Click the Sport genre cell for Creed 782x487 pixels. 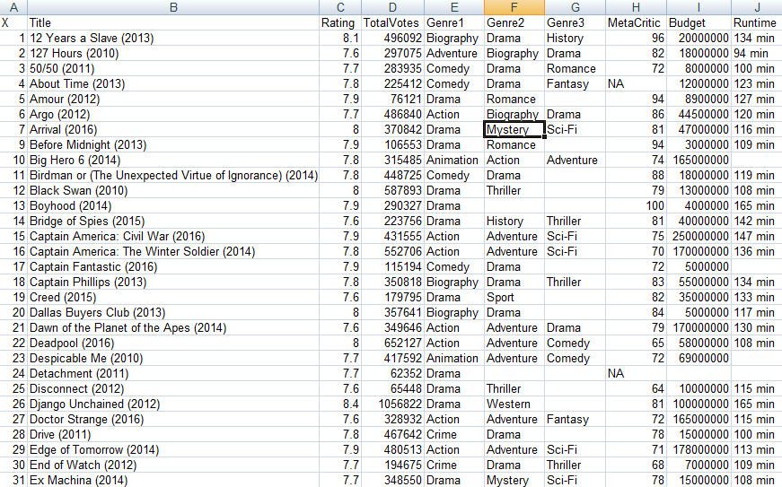pos(514,297)
